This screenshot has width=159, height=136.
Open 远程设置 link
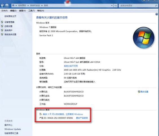(8, 26)
